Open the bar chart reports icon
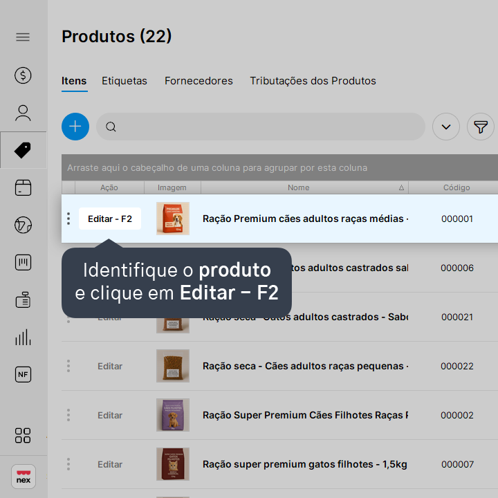498x498 pixels. tap(23, 337)
